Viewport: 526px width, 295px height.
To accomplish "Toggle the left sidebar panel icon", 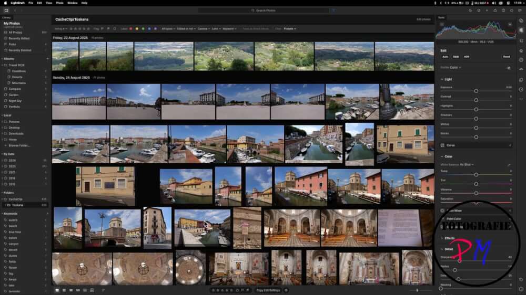I will click(x=6, y=10).
